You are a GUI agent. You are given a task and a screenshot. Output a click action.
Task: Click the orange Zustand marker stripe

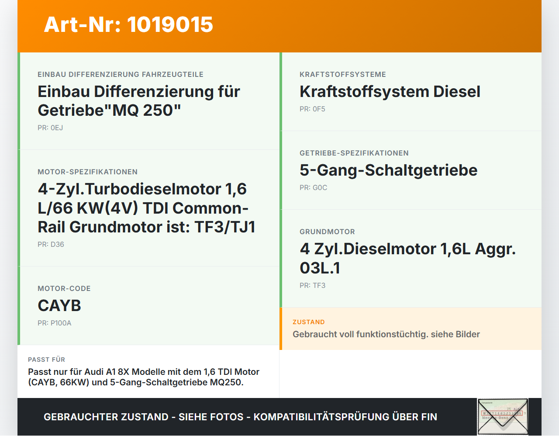pyautogui.click(x=281, y=328)
